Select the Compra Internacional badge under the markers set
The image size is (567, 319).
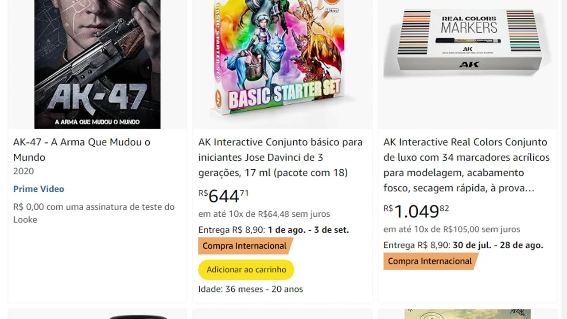430,261
